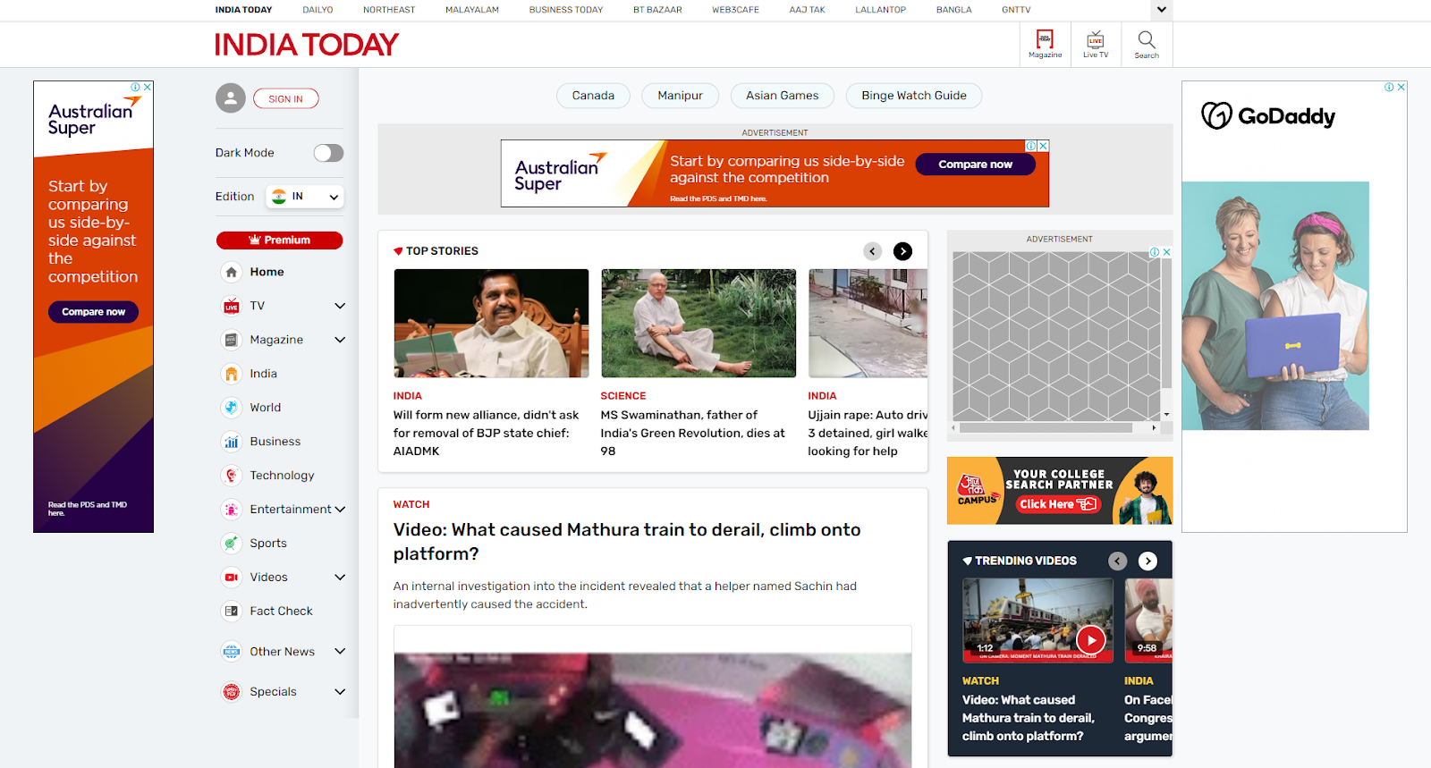This screenshot has height=768, width=1431.
Task: Click the World globe icon
Action: coord(232,408)
